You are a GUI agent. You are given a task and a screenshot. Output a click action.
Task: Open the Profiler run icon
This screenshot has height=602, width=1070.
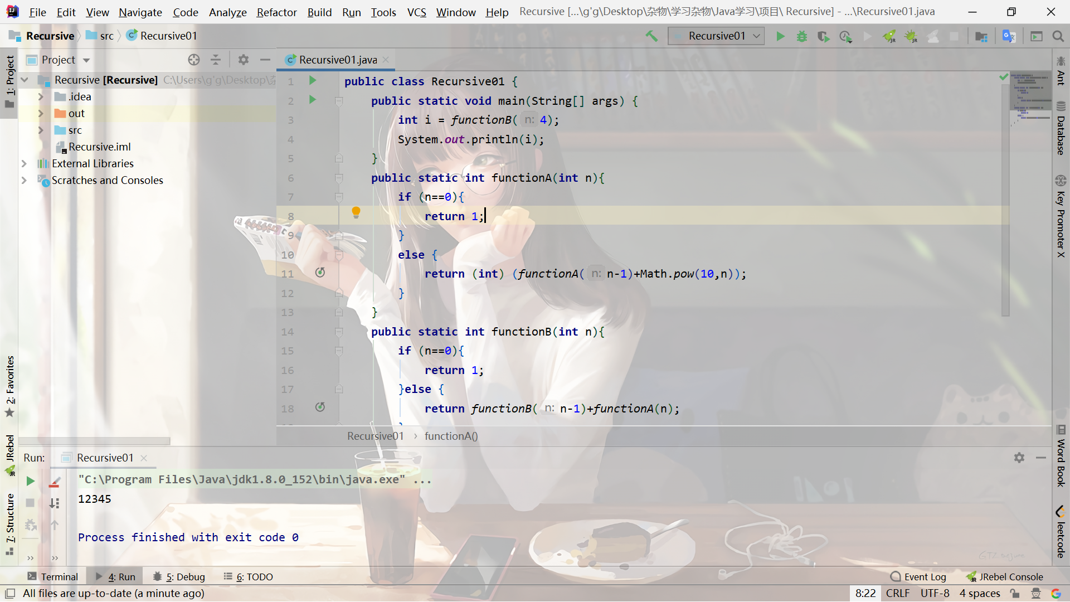click(x=845, y=36)
